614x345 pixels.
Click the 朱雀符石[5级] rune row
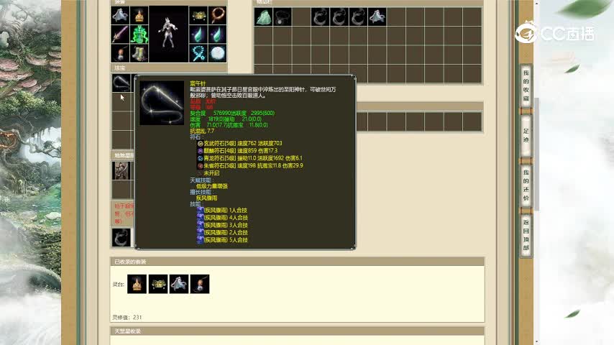pos(250,165)
